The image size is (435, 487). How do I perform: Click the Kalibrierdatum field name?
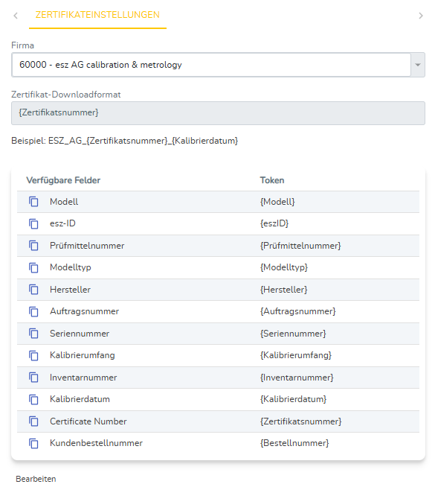80,399
